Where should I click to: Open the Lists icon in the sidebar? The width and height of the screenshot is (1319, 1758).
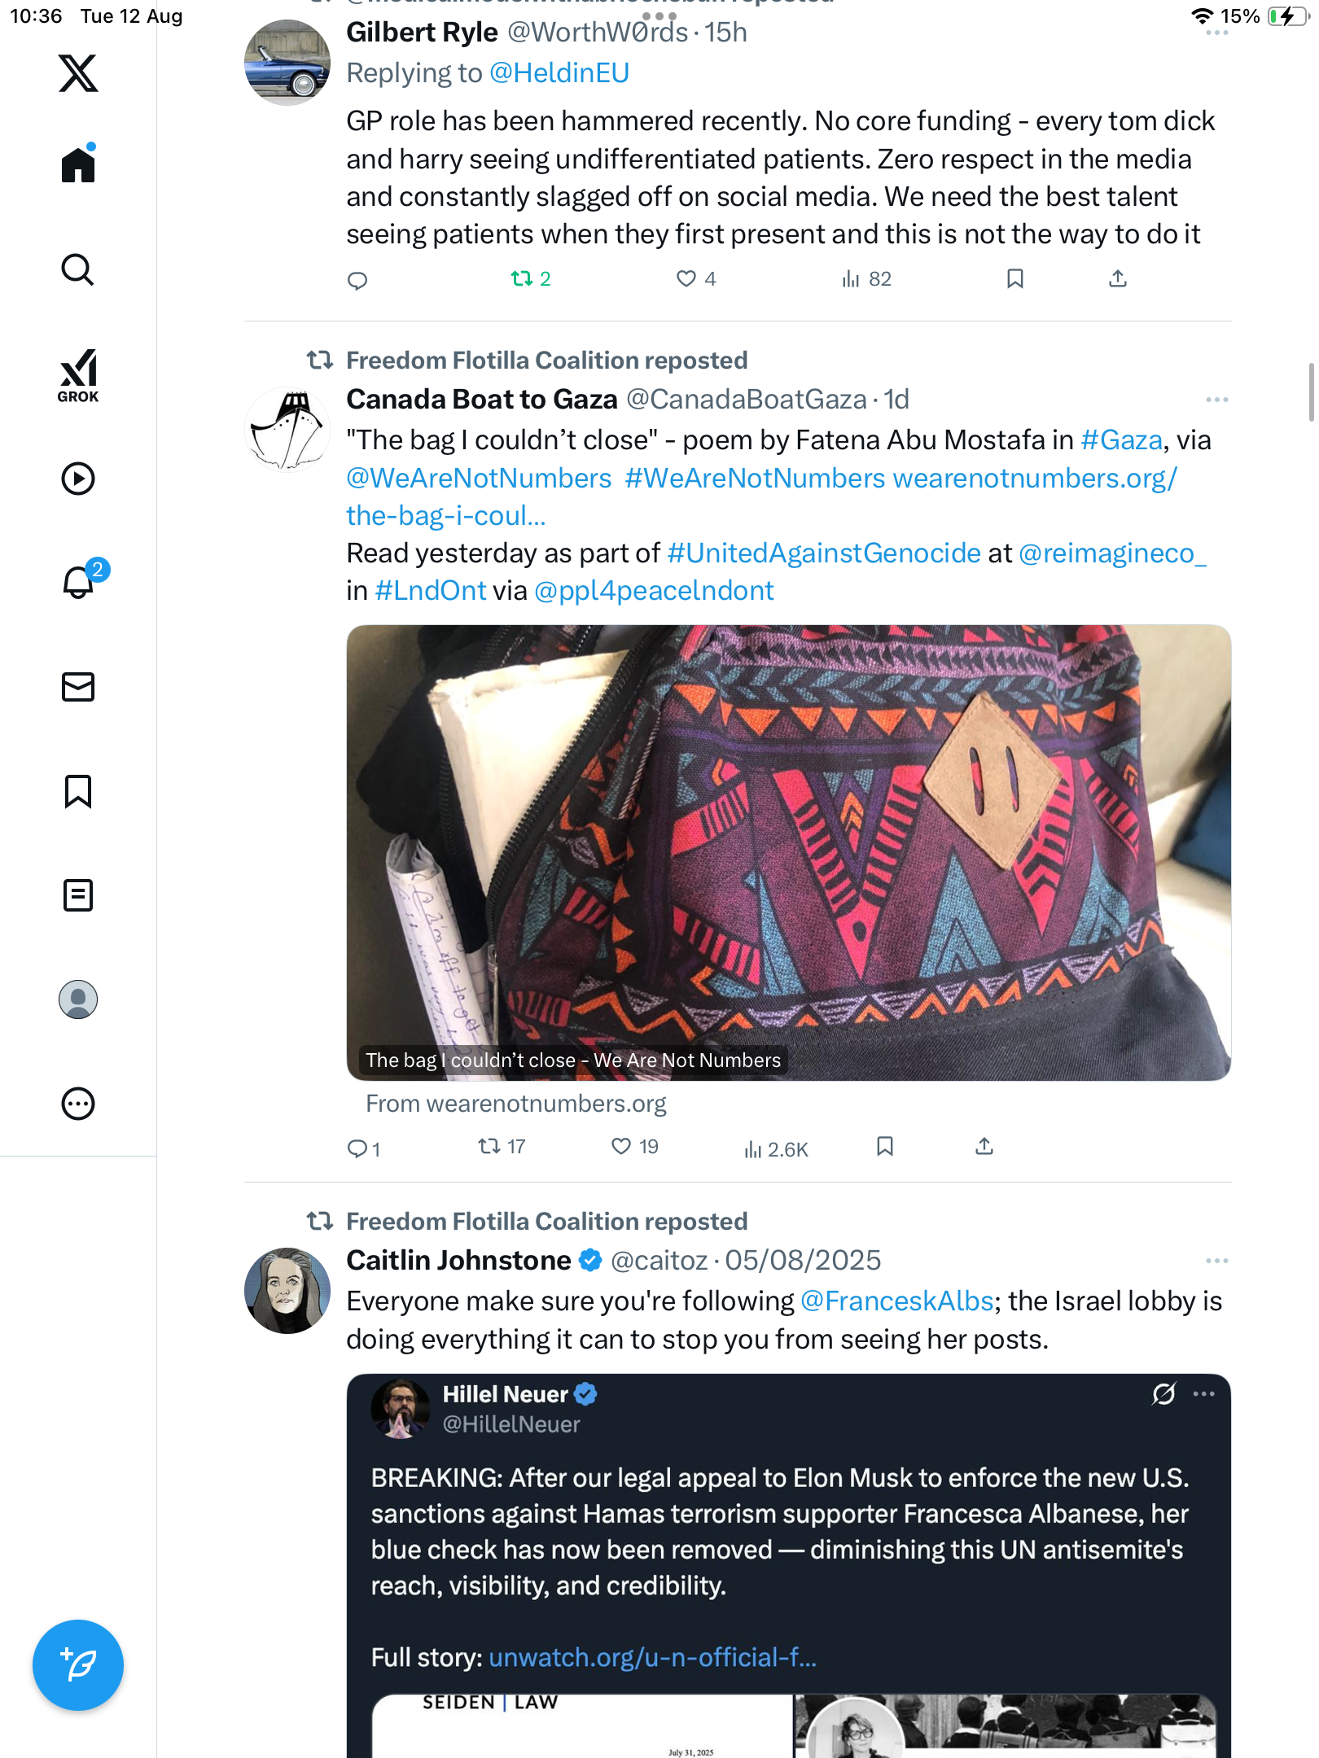(78, 895)
